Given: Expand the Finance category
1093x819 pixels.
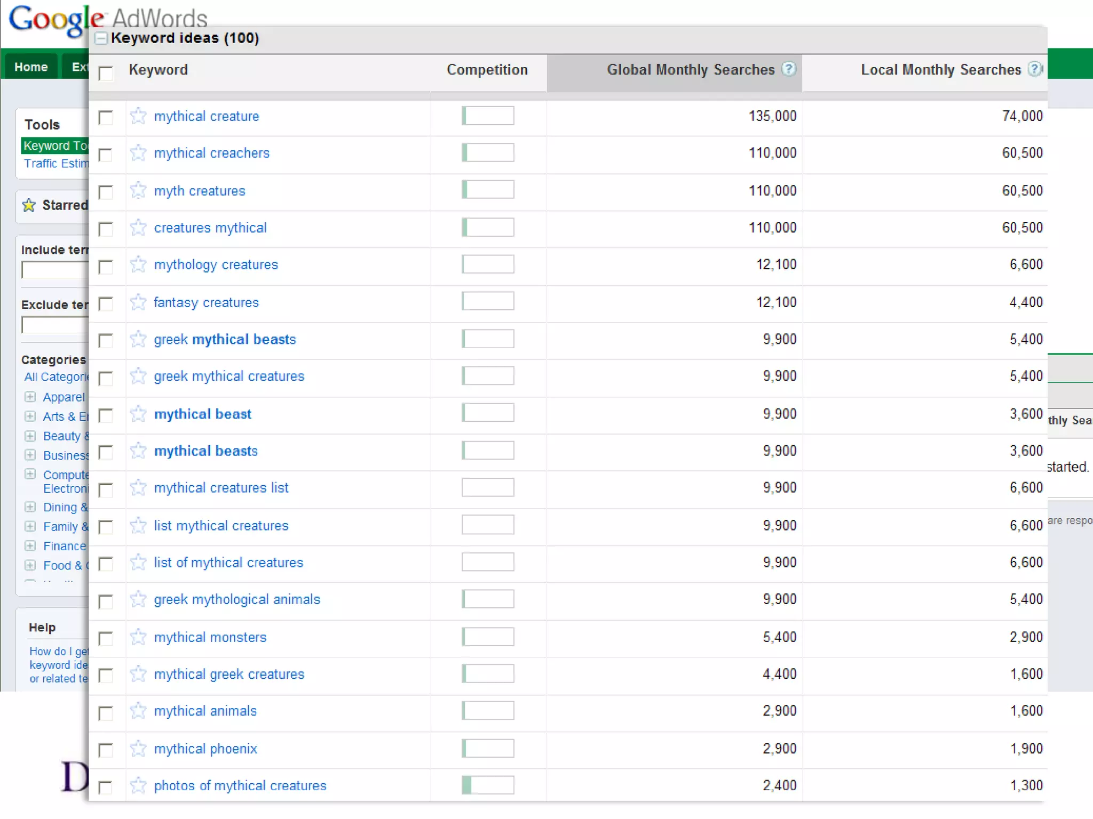Looking at the screenshot, I should pyautogui.click(x=30, y=545).
